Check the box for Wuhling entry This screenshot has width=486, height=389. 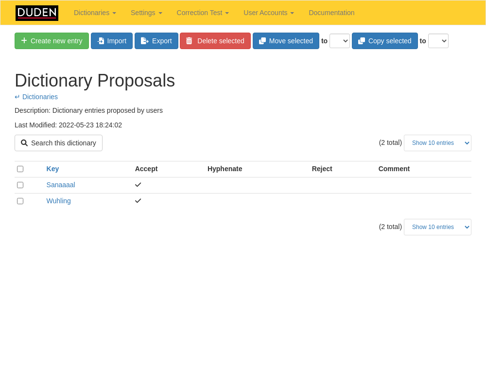coord(20,201)
